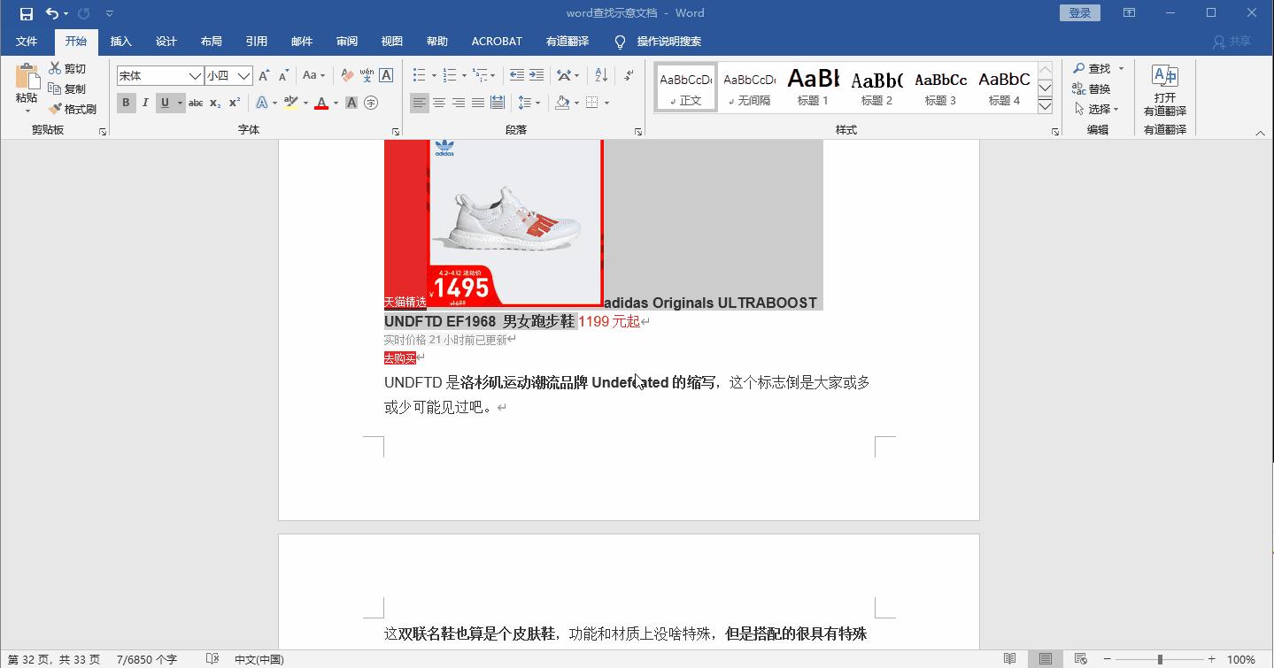Click the 登录 sign-in button

[x=1078, y=12]
